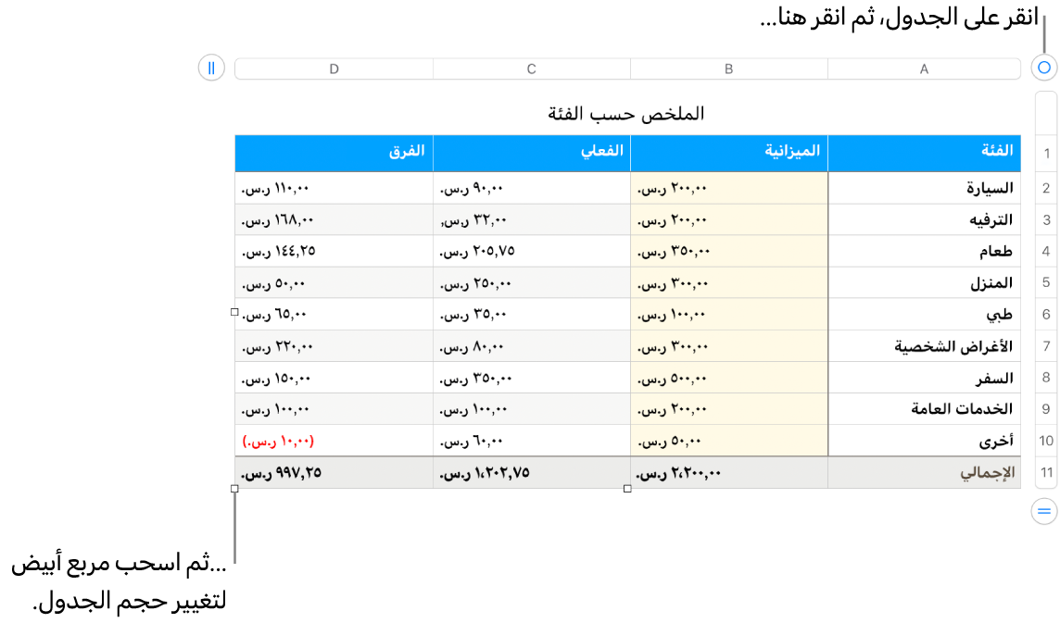
Task: Select the طبي category cell
Action: point(924,314)
